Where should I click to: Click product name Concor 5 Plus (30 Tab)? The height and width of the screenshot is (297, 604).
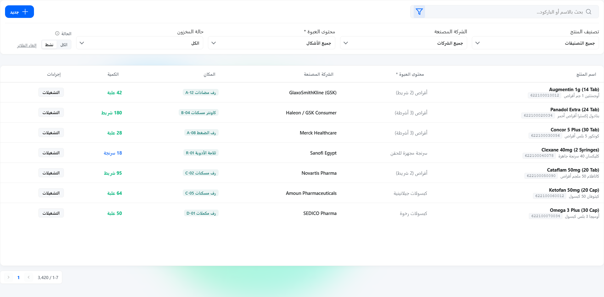(x=575, y=130)
